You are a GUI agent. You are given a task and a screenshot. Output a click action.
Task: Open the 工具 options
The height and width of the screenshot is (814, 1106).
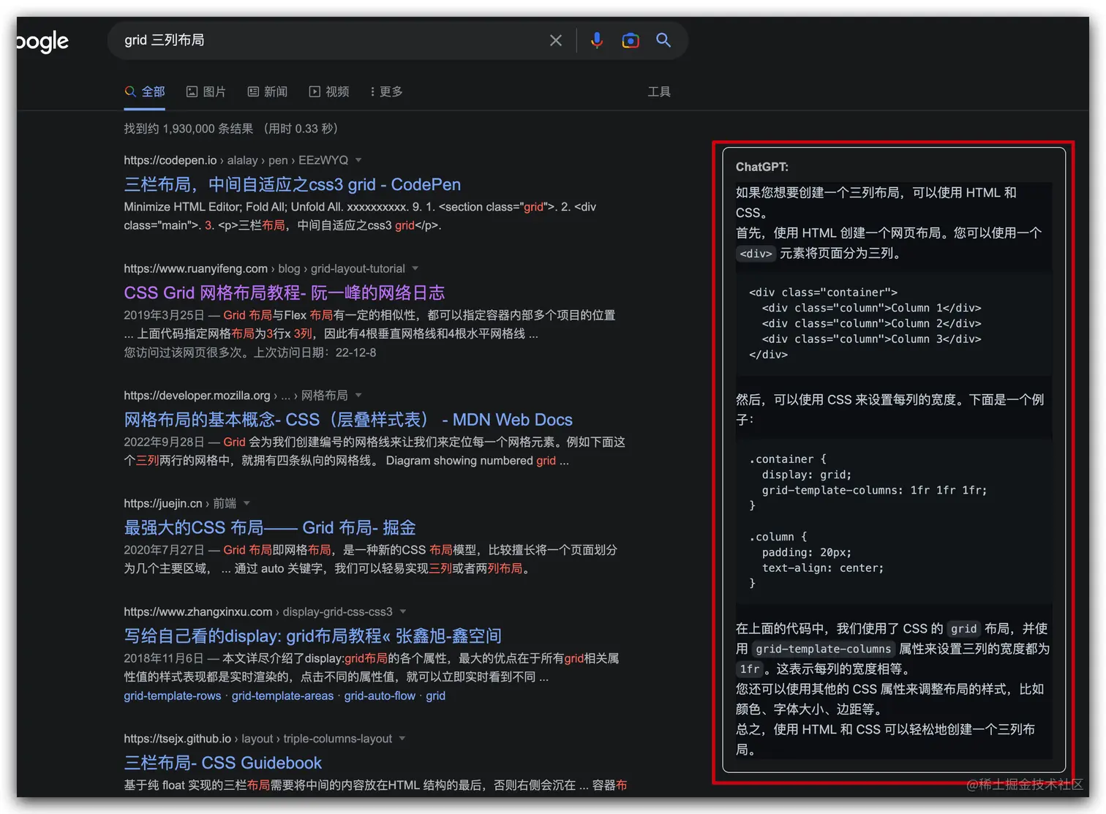click(x=659, y=91)
